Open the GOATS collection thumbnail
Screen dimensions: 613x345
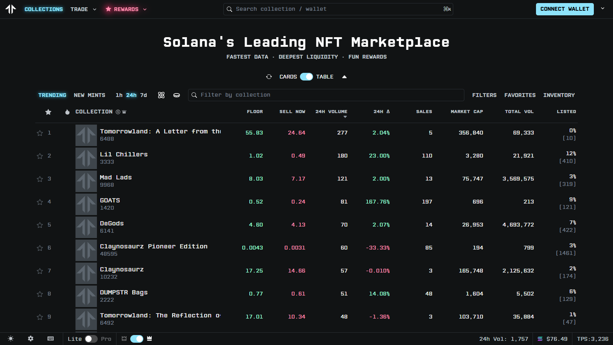[86, 204]
